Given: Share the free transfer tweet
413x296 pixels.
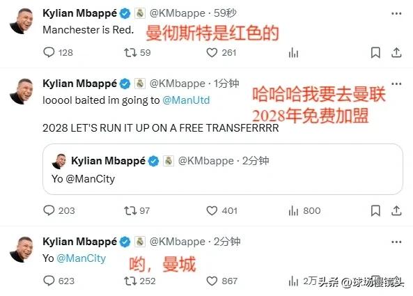Looking at the screenshot, I should (x=396, y=210).
